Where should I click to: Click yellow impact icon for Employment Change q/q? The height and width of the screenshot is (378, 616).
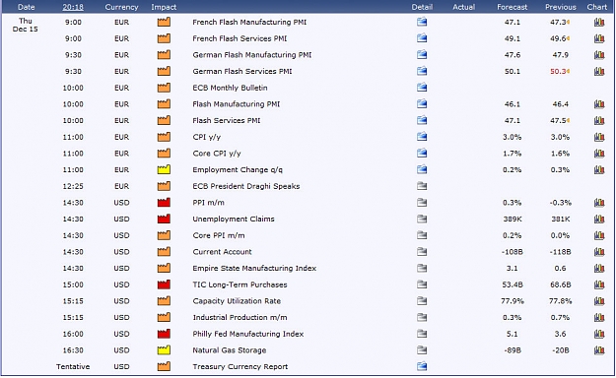click(x=164, y=169)
